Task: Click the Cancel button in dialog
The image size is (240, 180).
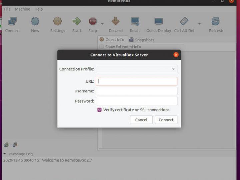Action: click(x=141, y=120)
